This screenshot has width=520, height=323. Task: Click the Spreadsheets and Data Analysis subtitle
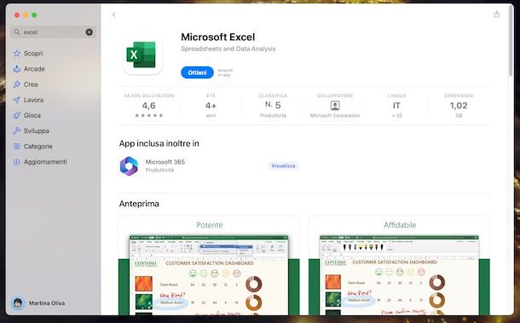[228, 49]
